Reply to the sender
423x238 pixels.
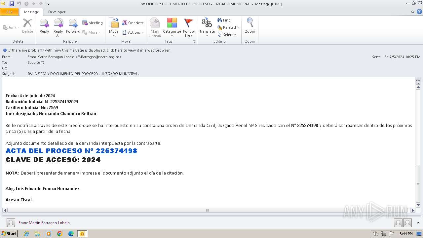pyautogui.click(x=44, y=26)
